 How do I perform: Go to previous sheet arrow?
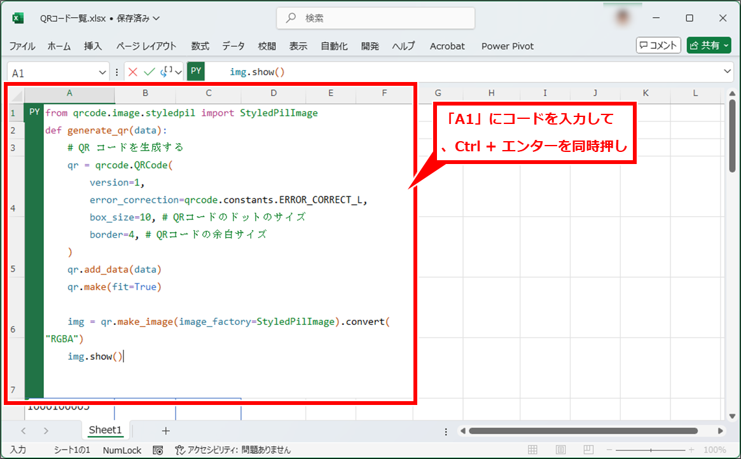24,430
